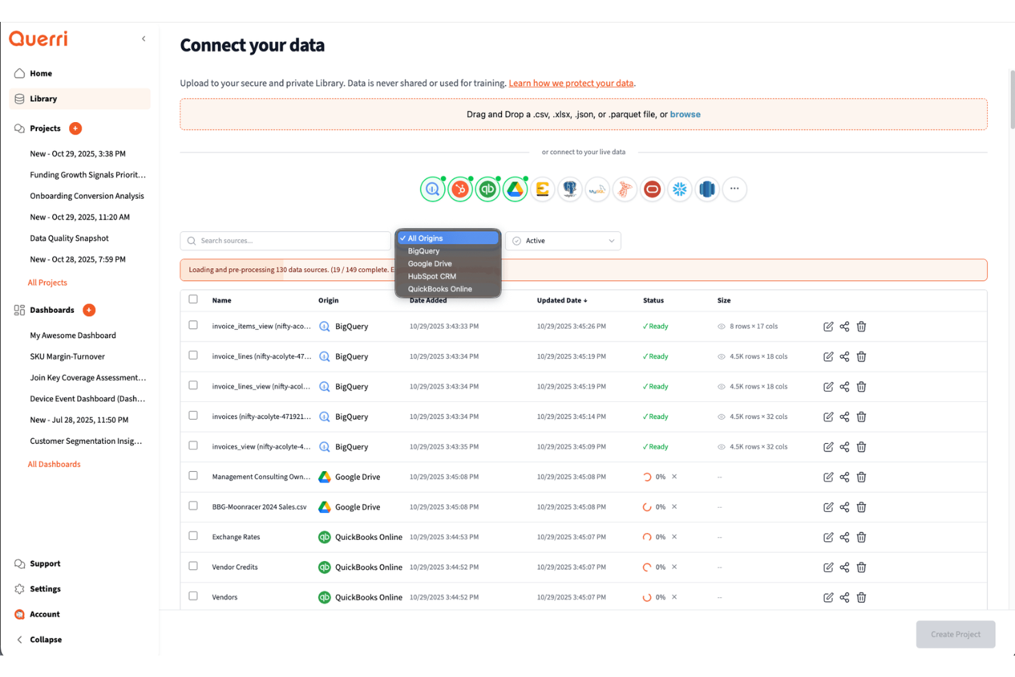1015x677 pixels.
Task: Open Onboarding Conversion Analysis project
Action: (87, 196)
